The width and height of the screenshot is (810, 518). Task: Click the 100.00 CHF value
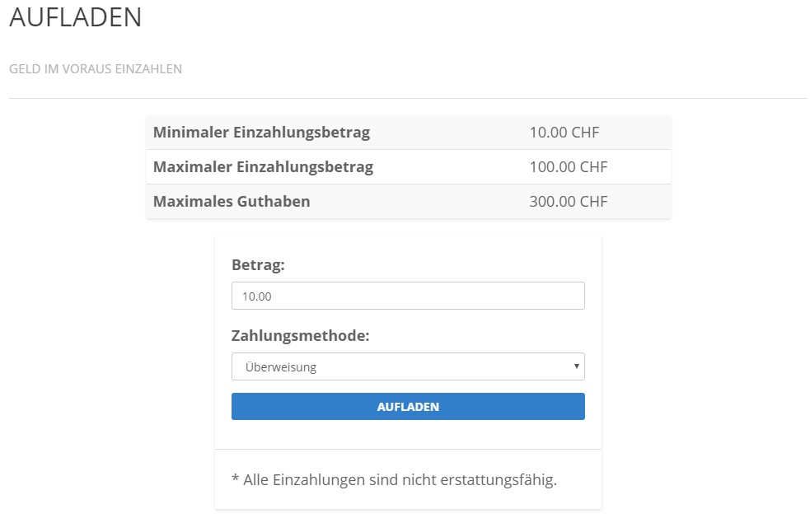pyautogui.click(x=569, y=167)
